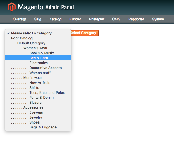Open the CMS menu
This screenshot has height=141, width=174.
point(116,19)
